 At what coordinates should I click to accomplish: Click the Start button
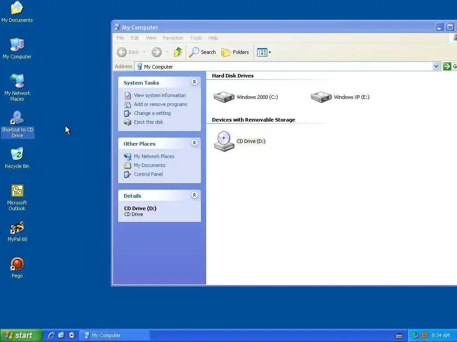[21, 335]
